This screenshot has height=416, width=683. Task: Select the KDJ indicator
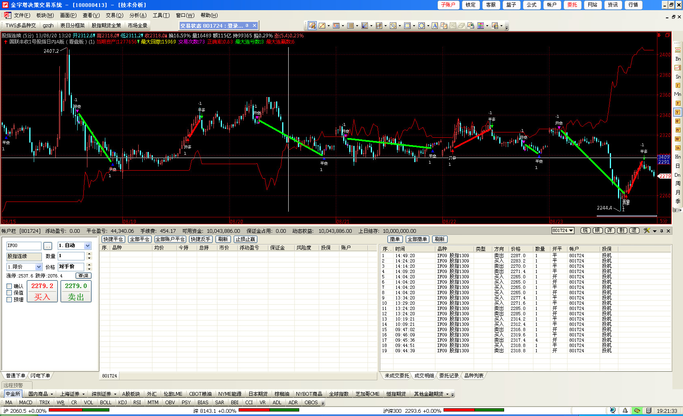coord(122,403)
